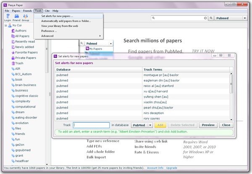Choose Automatically add papers from a folder

(68, 21)
